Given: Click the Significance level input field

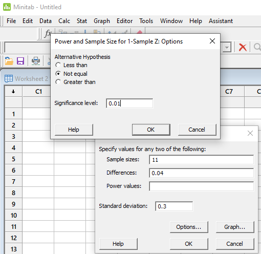Looking at the screenshot, I should pyautogui.click(x=129, y=103).
